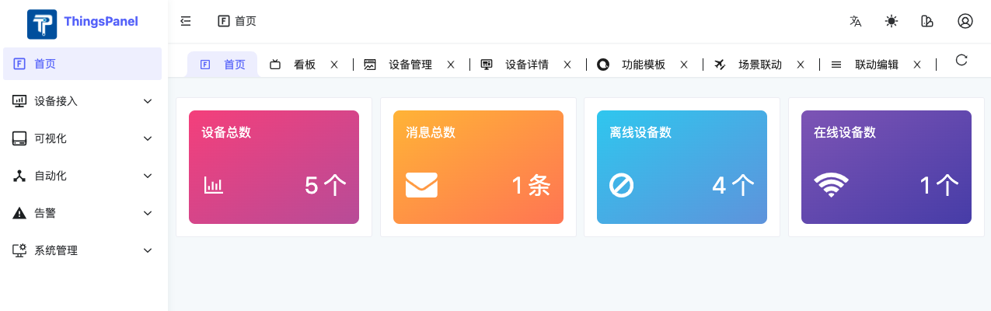This screenshot has height=311, width=991.
Task: Close the 设备详情 tab
Action: click(567, 65)
